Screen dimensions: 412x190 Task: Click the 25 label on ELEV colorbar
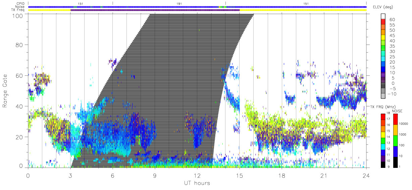click(x=392, y=57)
